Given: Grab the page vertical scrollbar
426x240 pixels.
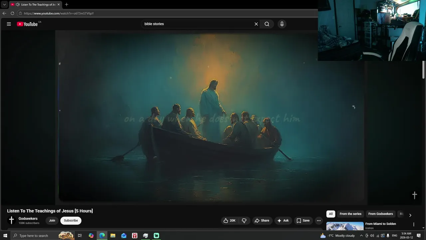Looking at the screenshot, I should point(424,70).
